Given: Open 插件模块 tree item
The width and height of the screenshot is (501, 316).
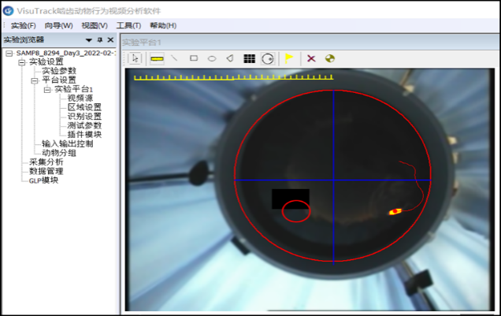Looking at the screenshot, I should click(84, 135).
